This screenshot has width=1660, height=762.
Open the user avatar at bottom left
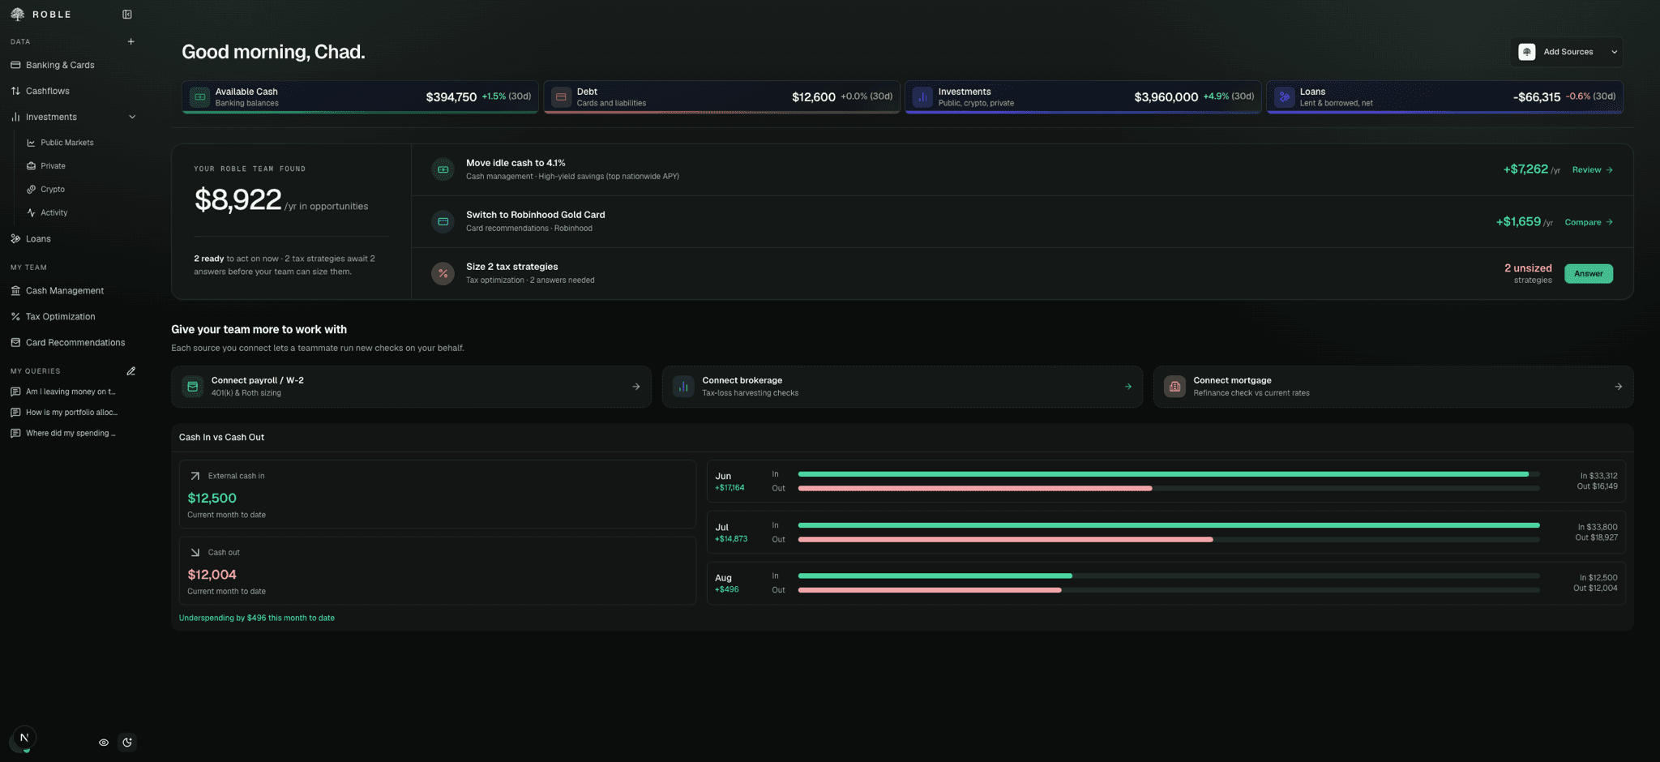24,738
